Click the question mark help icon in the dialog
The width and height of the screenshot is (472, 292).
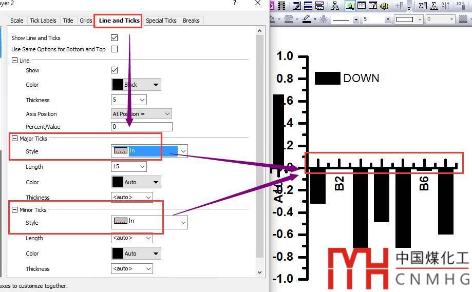pyautogui.click(x=235, y=3)
